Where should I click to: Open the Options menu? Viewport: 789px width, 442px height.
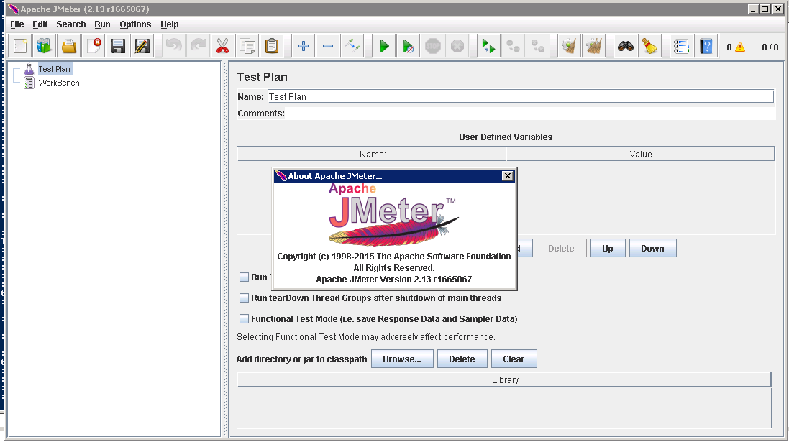pyautogui.click(x=135, y=24)
